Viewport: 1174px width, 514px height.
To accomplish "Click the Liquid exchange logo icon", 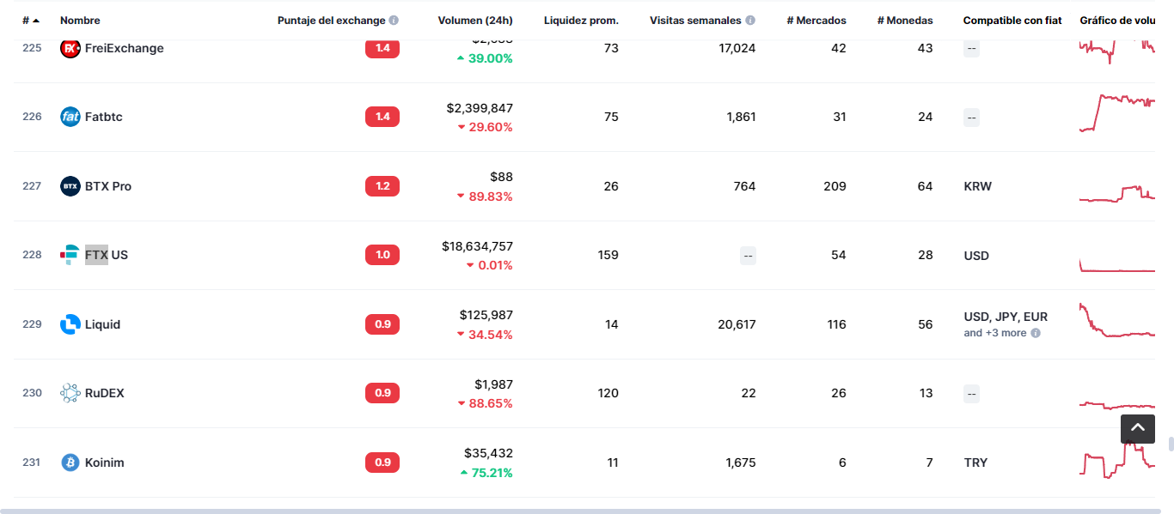I will coord(70,324).
